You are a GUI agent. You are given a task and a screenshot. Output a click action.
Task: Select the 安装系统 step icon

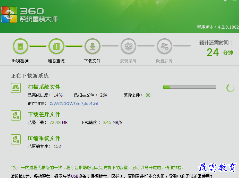point(128,46)
